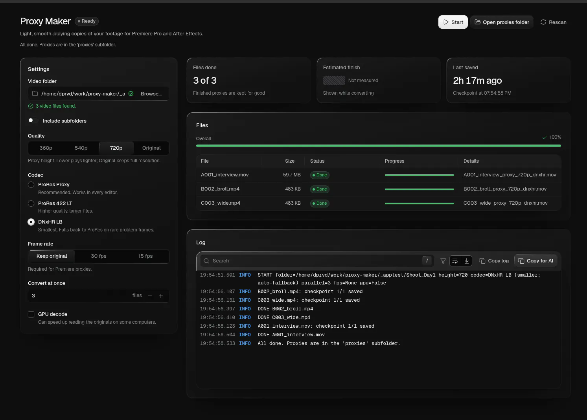Increase the Convert at once count

pos(161,296)
